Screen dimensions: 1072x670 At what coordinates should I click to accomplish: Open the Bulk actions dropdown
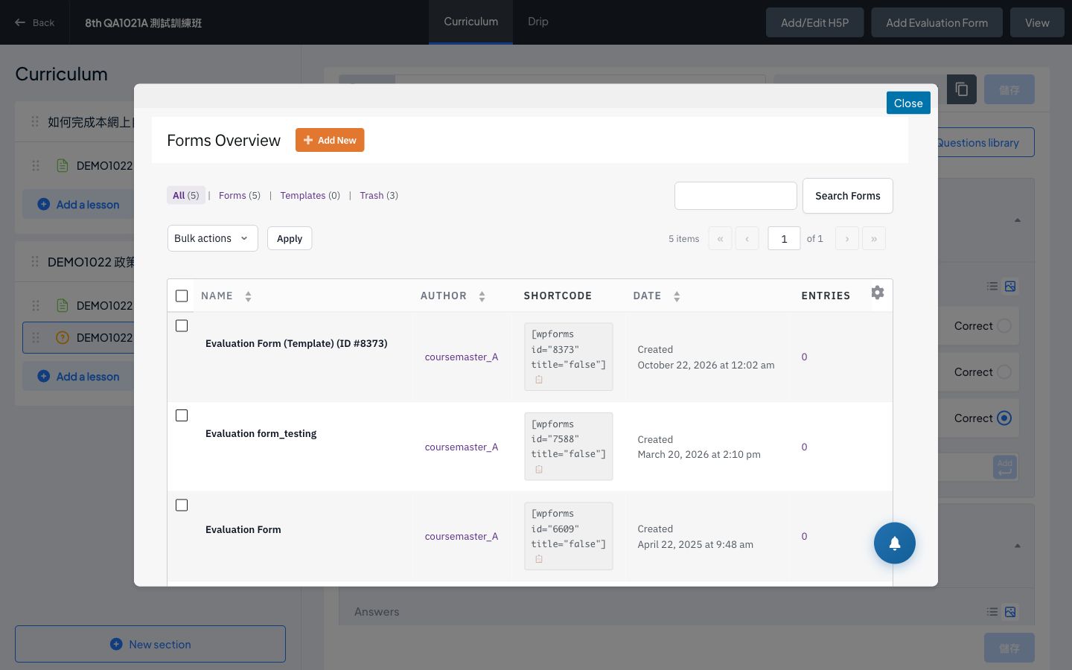point(212,238)
